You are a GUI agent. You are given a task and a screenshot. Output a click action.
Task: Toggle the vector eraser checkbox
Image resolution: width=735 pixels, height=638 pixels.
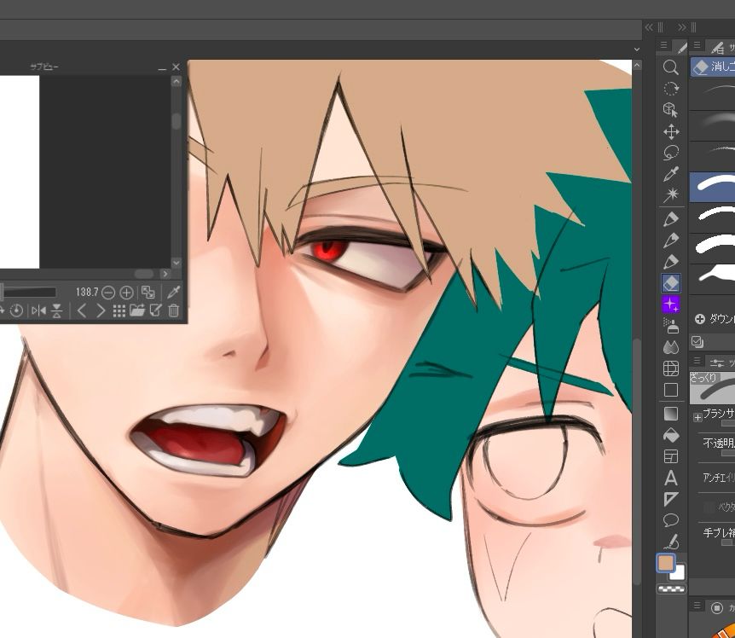coord(709,507)
